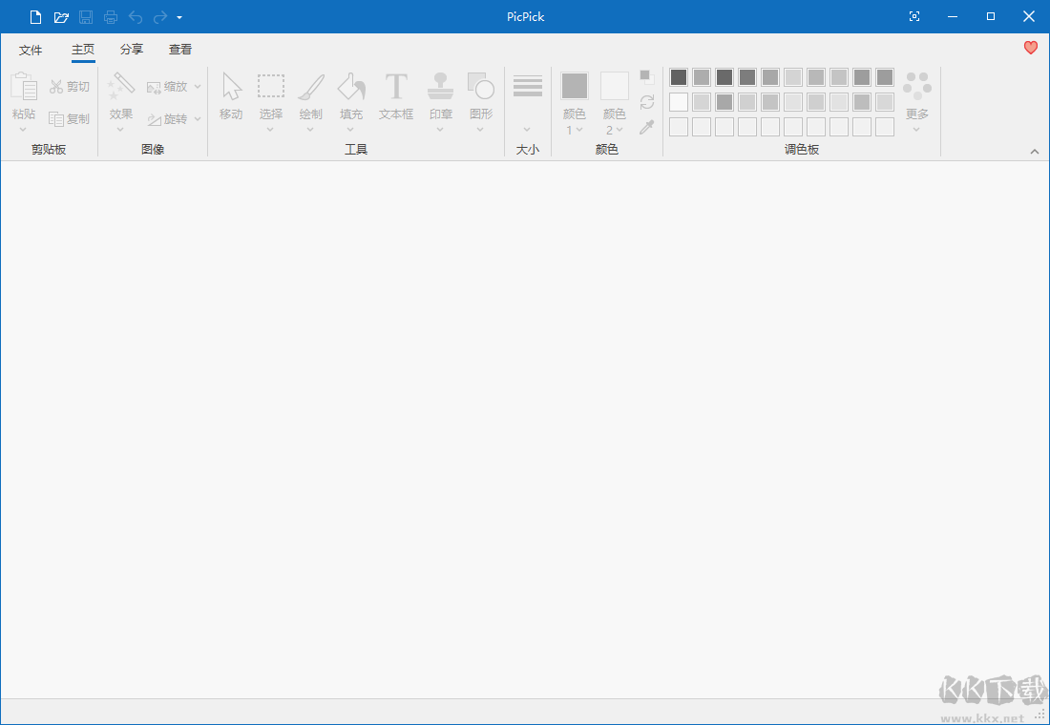This screenshot has height=725, width=1050.
Task: Swap colors using the circular arrows icon
Action: (x=647, y=102)
